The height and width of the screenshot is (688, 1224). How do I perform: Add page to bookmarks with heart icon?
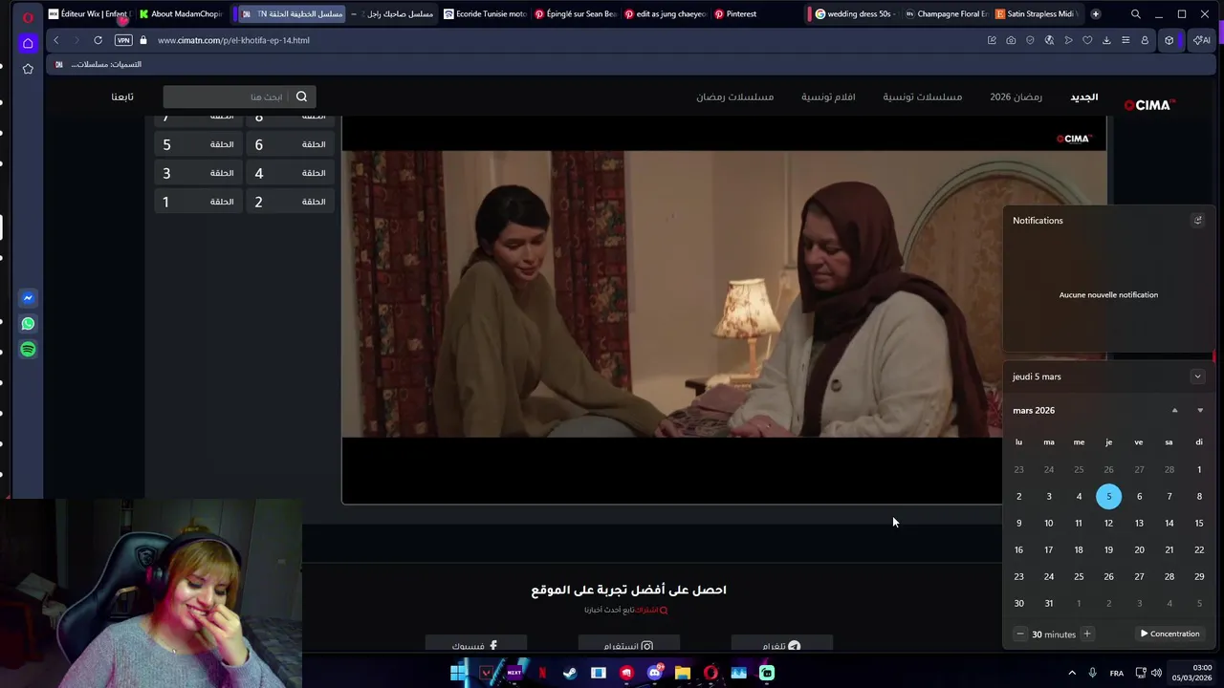tap(1087, 40)
